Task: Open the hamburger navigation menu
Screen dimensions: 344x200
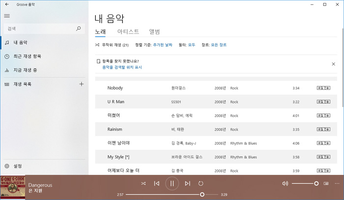Action: 7,16
